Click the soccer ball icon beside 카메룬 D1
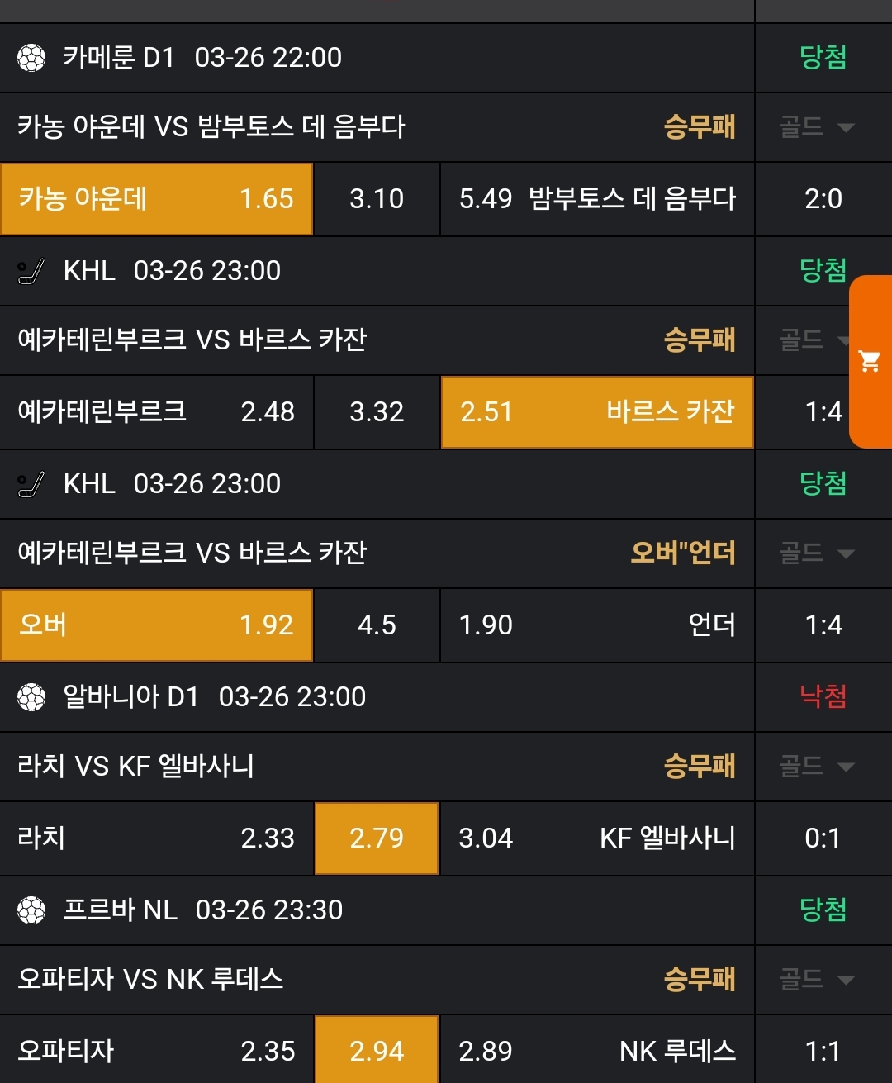The width and height of the screenshot is (892, 1083). click(x=31, y=58)
